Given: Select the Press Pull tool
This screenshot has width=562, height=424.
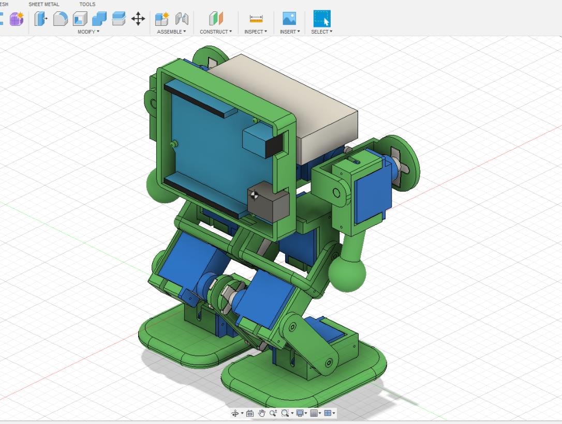Looking at the screenshot, I should [x=41, y=19].
